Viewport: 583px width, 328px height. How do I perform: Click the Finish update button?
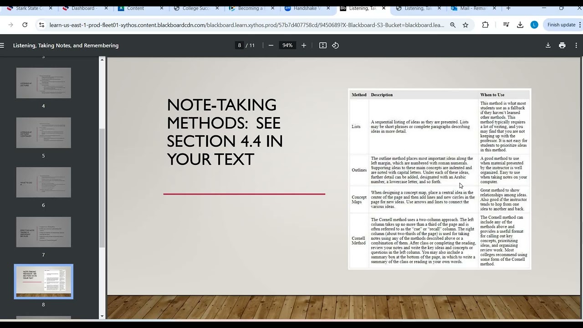(561, 25)
